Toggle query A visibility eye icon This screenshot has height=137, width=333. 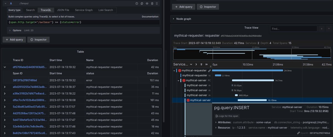(147, 4)
